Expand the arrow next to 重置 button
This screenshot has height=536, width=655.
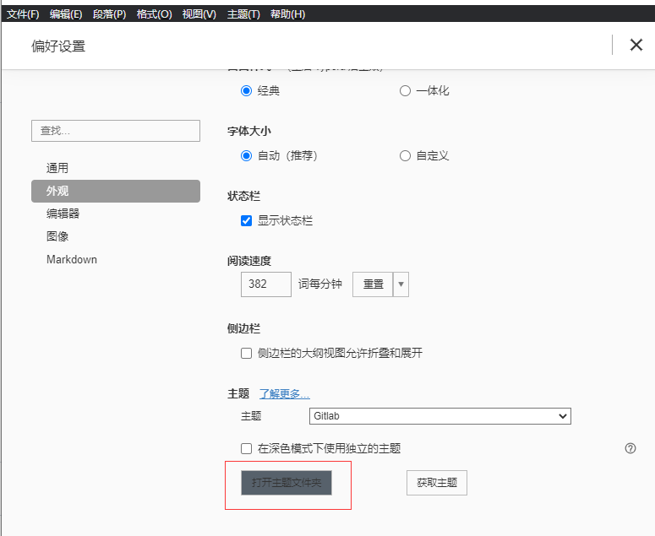(x=401, y=284)
